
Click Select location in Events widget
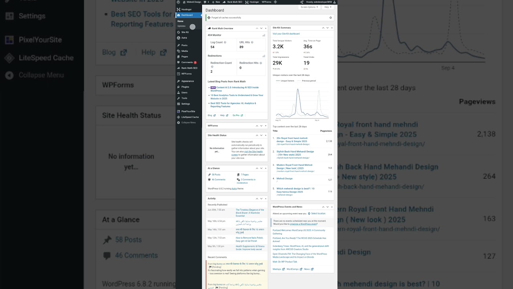[318, 214]
